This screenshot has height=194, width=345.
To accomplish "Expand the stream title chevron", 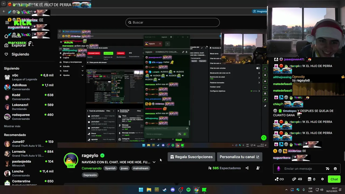I will coord(154,162).
